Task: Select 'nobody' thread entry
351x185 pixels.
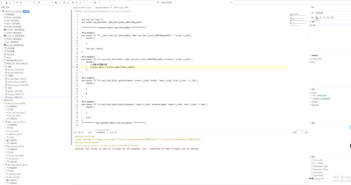Action: coord(312,25)
